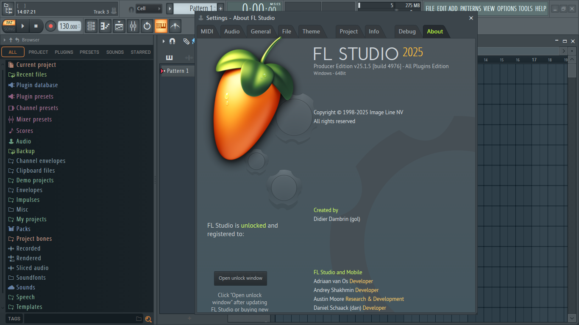Select the playlist draw pencil tool

(x=186, y=41)
